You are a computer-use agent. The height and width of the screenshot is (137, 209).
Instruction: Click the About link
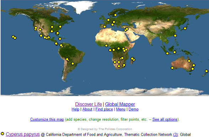click(87, 109)
